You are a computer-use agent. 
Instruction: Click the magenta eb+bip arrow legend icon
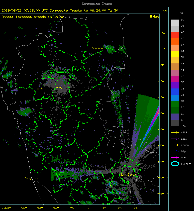(175, 158)
